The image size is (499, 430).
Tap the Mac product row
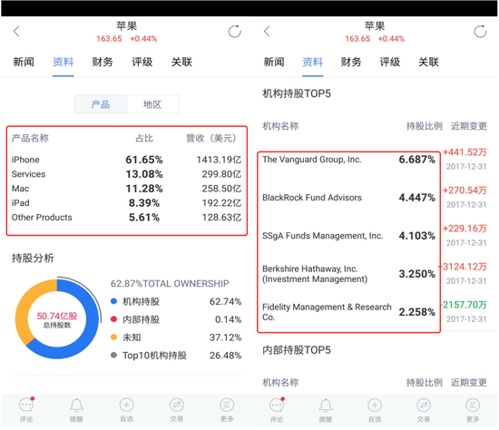(127, 189)
